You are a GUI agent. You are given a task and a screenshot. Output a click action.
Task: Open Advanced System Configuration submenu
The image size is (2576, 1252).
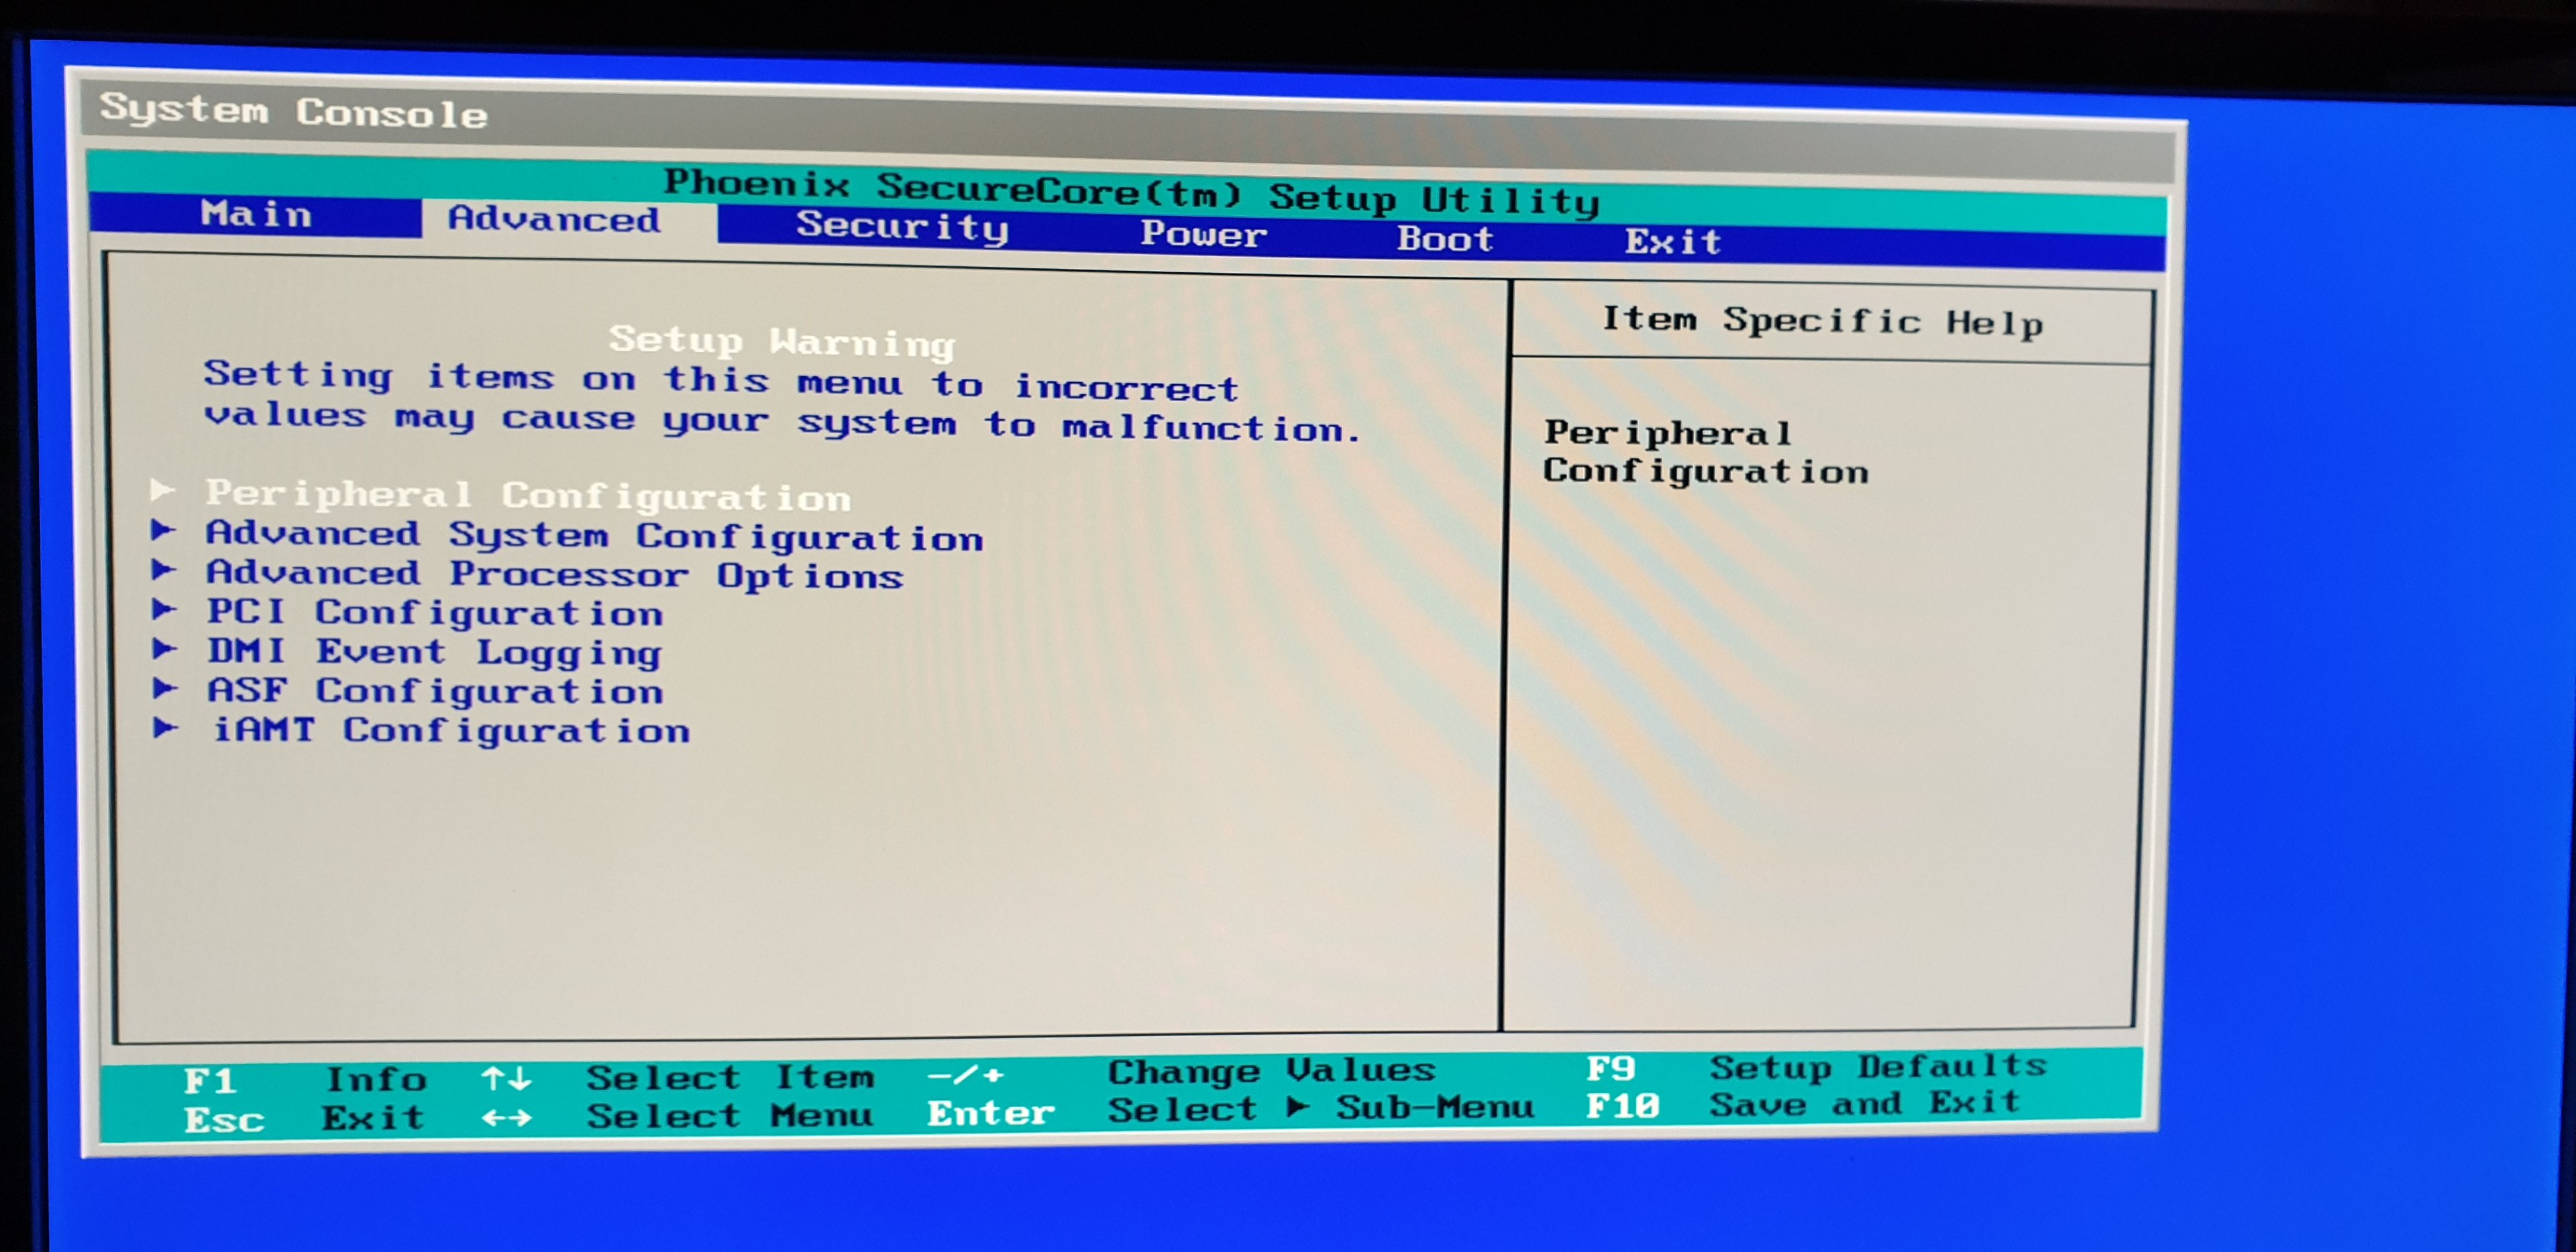click(x=594, y=536)
